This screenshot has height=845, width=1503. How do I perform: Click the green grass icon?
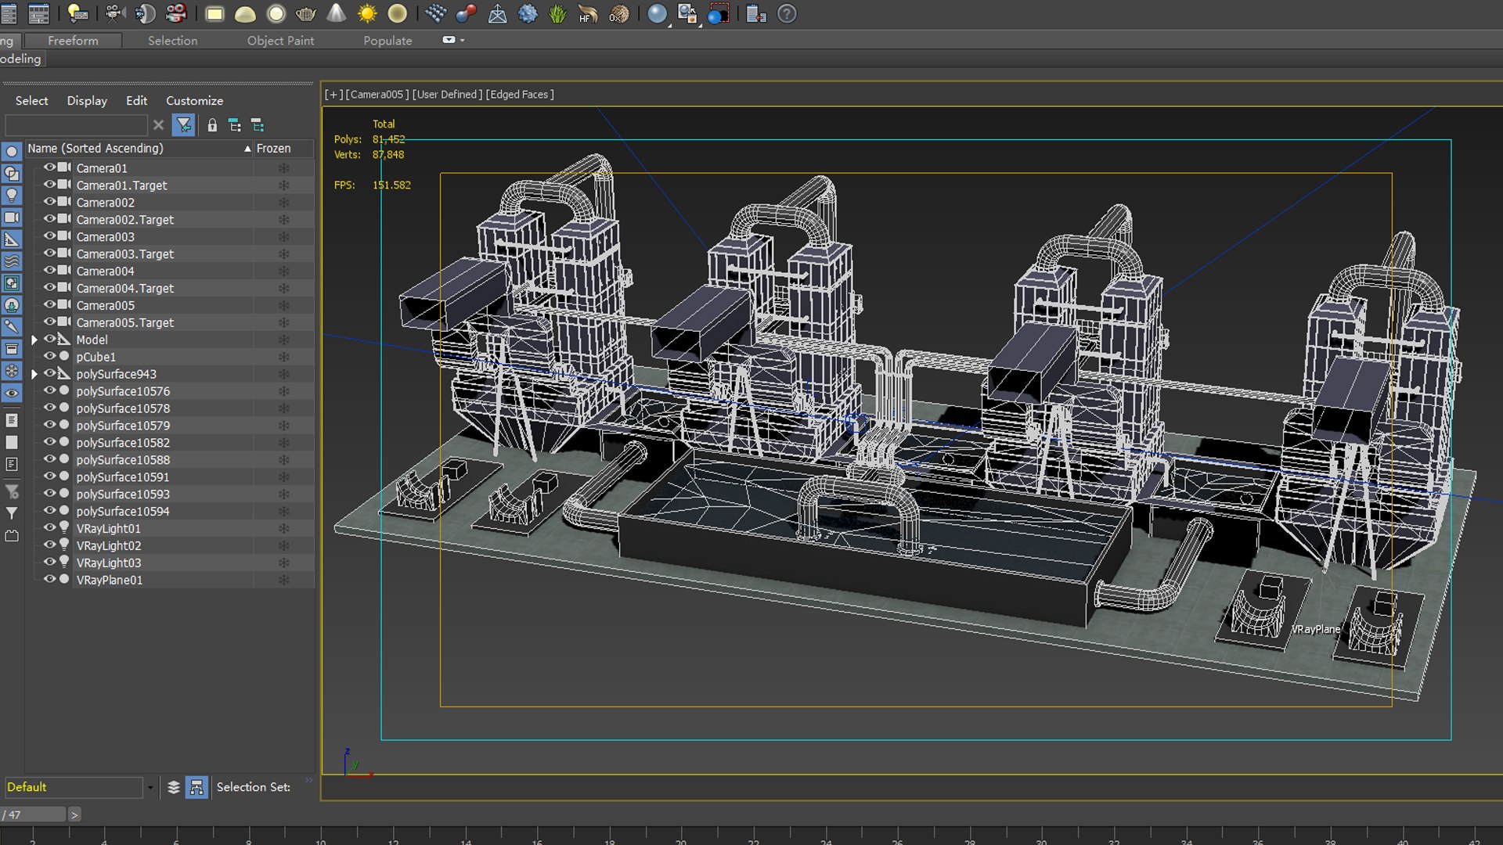(557, 14)
